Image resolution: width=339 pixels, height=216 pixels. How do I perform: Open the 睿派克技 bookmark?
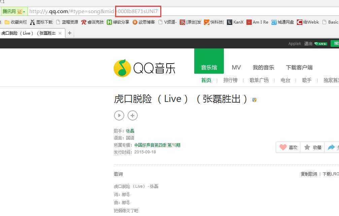coord(93,22)
